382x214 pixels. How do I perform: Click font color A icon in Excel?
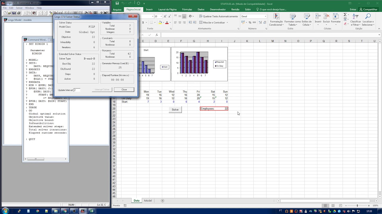coord(167,22)
